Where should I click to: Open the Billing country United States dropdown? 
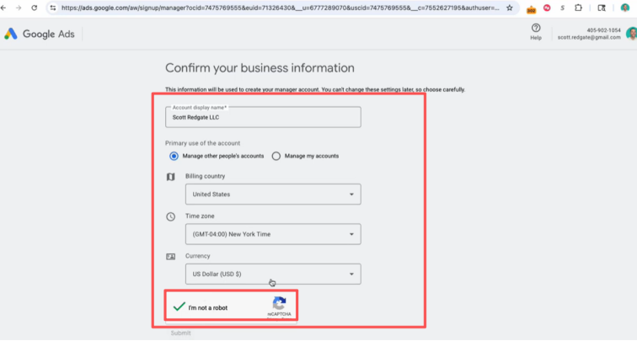click(273, 194)
